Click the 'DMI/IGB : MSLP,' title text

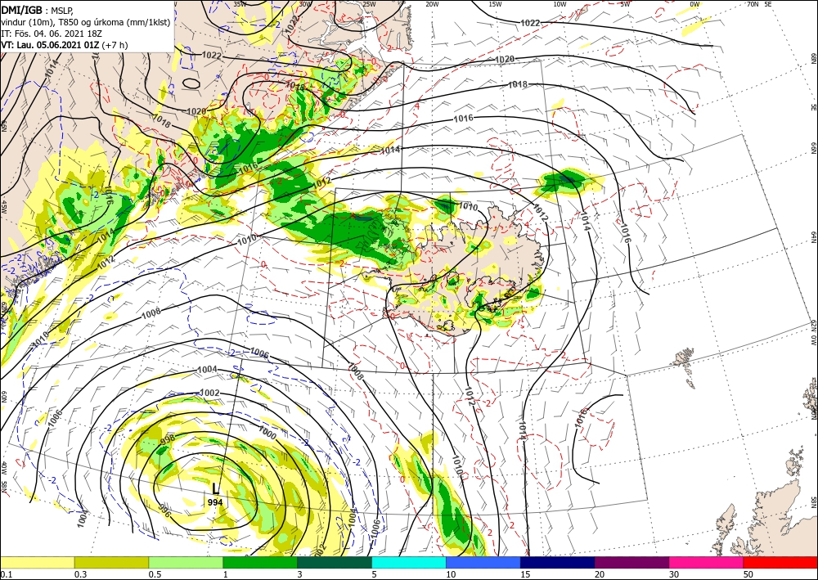(38, 10)
